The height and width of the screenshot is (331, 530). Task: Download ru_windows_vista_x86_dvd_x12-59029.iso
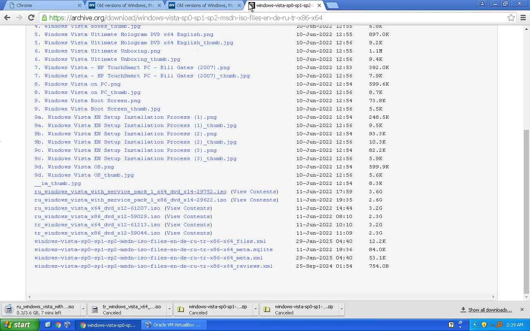(97, 216)
